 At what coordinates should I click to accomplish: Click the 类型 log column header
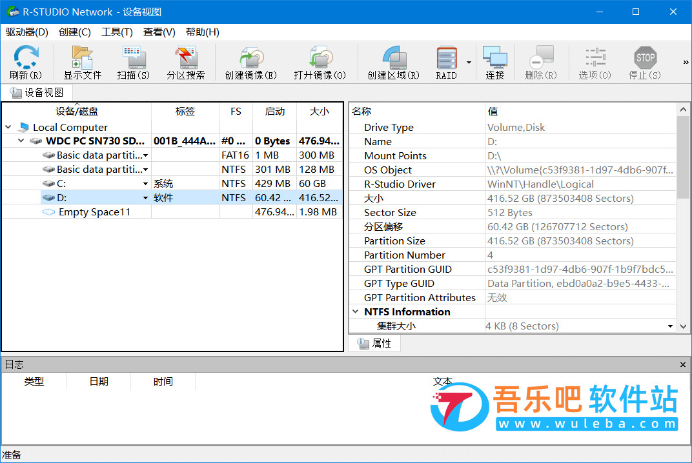pos(34,381)
